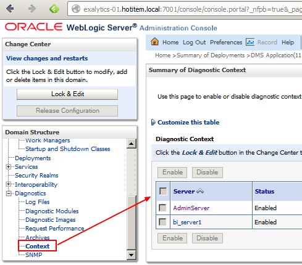
Task: Open the Customize this table link
Action: point(188,123)
